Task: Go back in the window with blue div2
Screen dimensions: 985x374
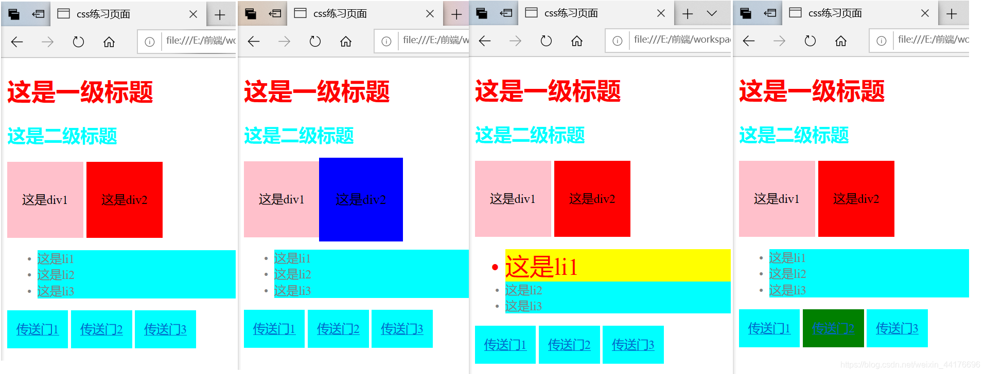Action: click(x=254, y=42)
